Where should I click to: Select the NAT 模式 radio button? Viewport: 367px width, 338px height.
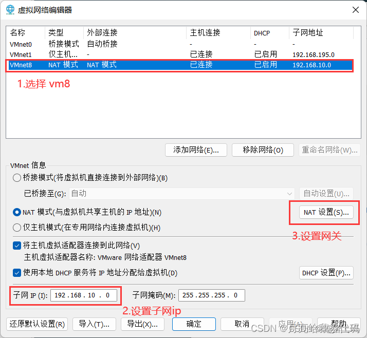17,212
